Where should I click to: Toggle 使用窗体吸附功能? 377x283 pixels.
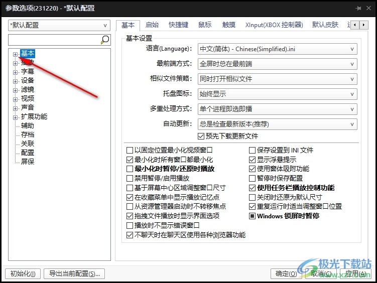(x=252, y=169)
